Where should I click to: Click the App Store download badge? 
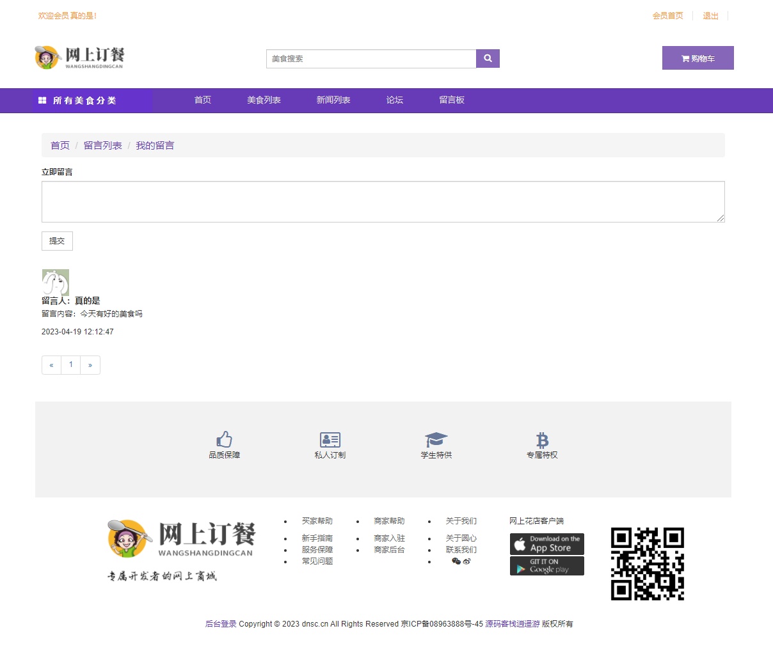point(546,544)
